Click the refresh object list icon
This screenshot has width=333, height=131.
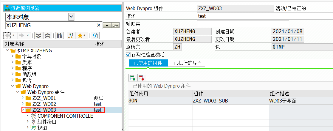pos(95,36)
